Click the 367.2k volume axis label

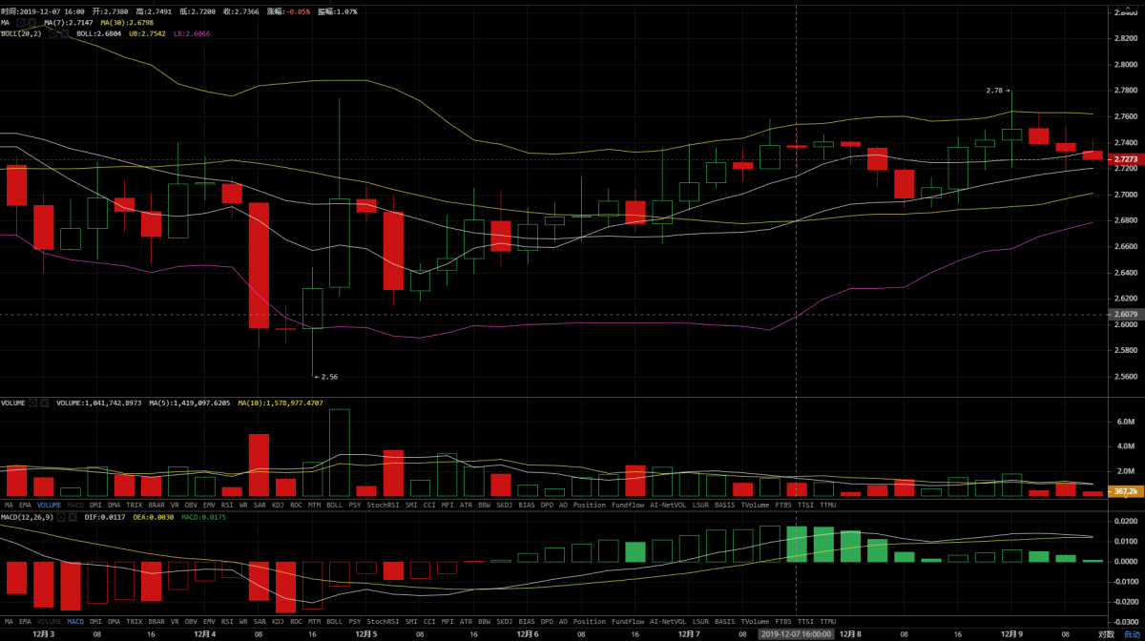coord(1124,491)
